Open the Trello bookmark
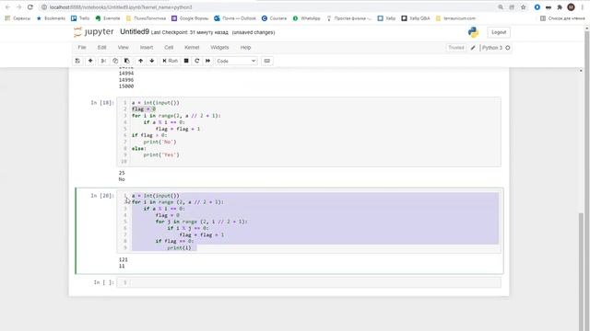590x331 pixels. tap(80, 18)
